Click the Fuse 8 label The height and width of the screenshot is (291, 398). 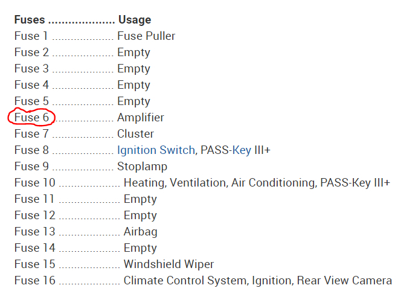pyautogui.click(x=31, y=150)
